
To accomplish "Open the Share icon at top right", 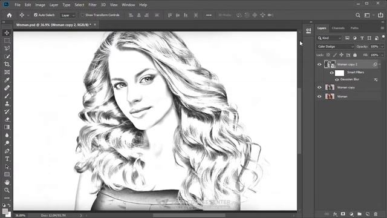I will coord(380,15).
